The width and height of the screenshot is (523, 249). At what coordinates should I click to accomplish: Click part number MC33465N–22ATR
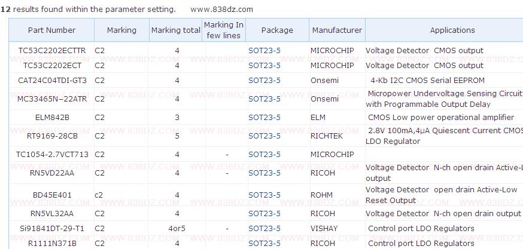click(52, 99)
